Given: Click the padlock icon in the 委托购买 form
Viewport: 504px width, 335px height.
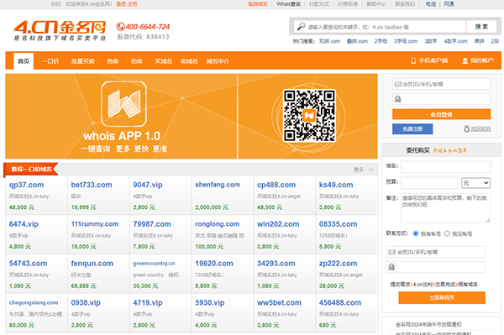Looking at the screenshot, I should coord(391,267).
